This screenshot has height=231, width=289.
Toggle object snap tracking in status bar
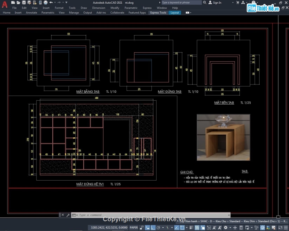tap(177, 227)
